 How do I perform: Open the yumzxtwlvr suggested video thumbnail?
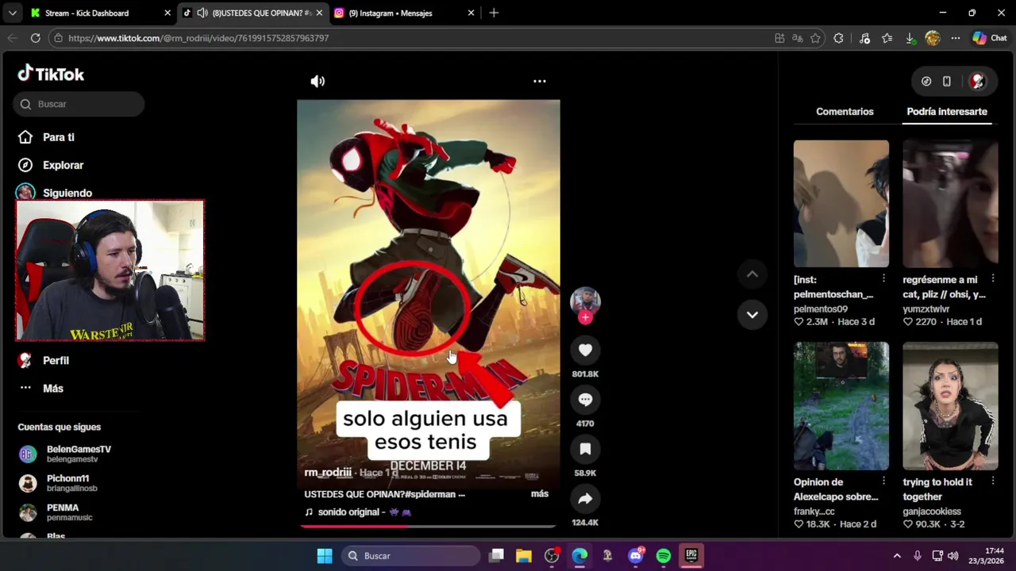tap(950, 204)
